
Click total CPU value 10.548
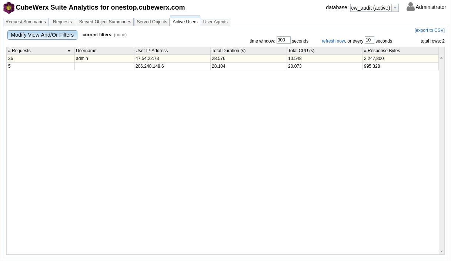[x=325, y=58]
